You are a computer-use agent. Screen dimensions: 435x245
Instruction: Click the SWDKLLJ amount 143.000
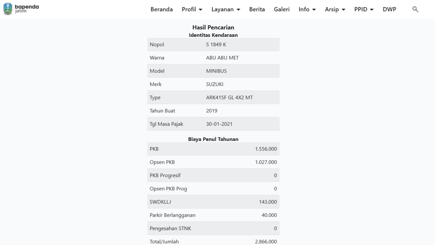tap(268, 202)
